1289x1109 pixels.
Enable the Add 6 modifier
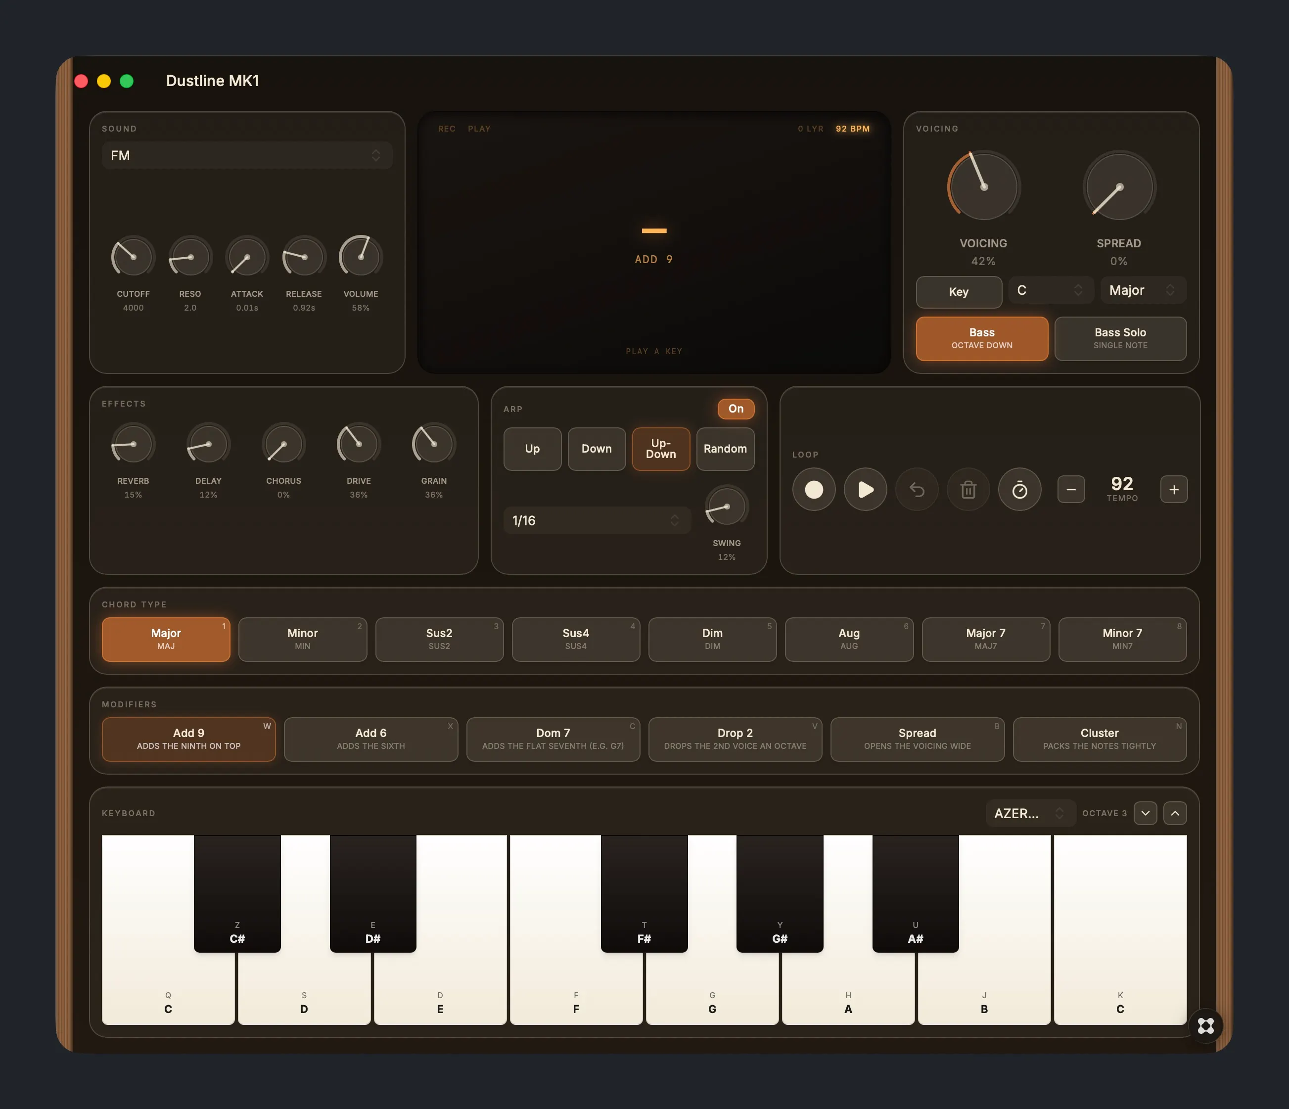371,739
